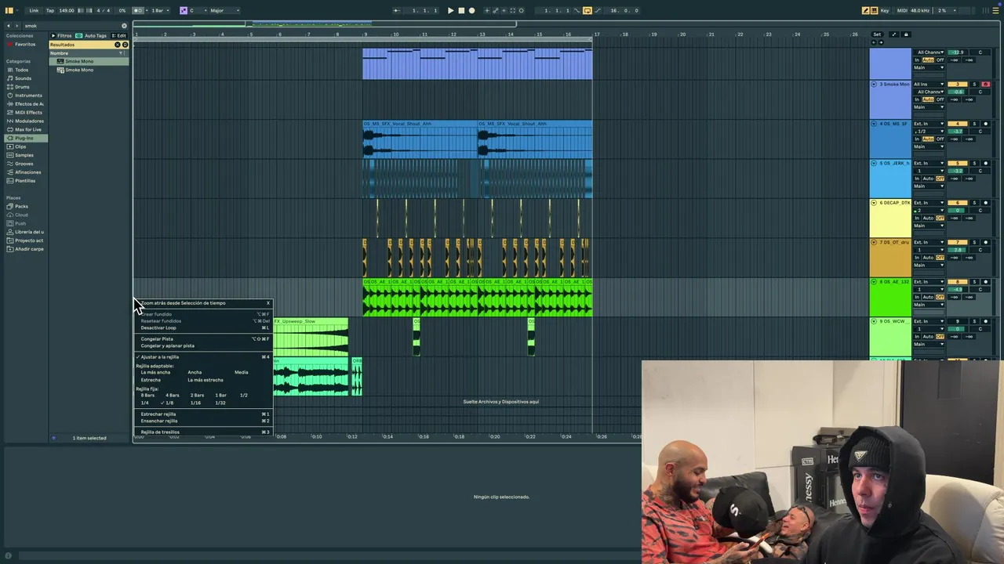The width and height of the screenshot is (1004, 564).
Task: Go back in browser history
Action: coord(8,26)
